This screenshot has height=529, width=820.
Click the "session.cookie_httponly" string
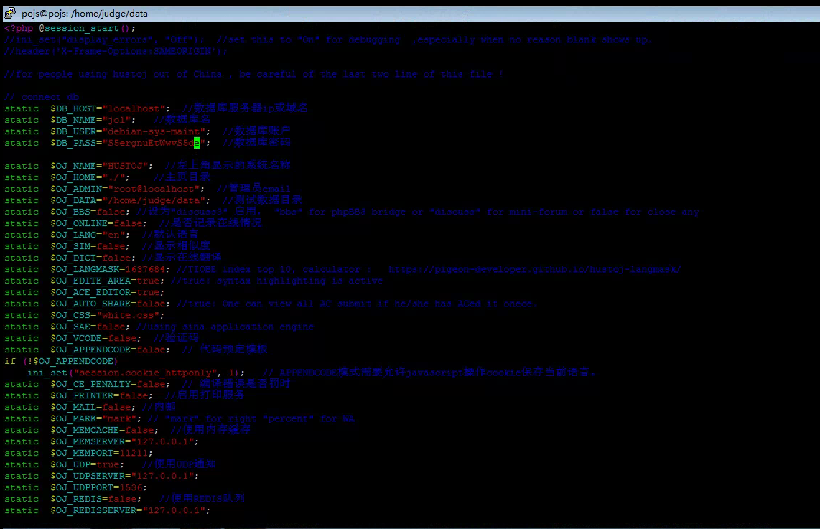click(x=145, y=373)
